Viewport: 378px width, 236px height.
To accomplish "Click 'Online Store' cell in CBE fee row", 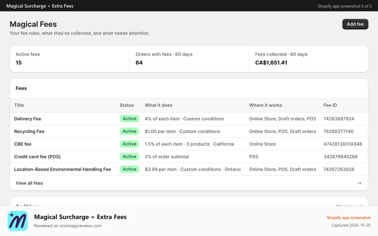I will pyautogui.click(x=262, y=144).
